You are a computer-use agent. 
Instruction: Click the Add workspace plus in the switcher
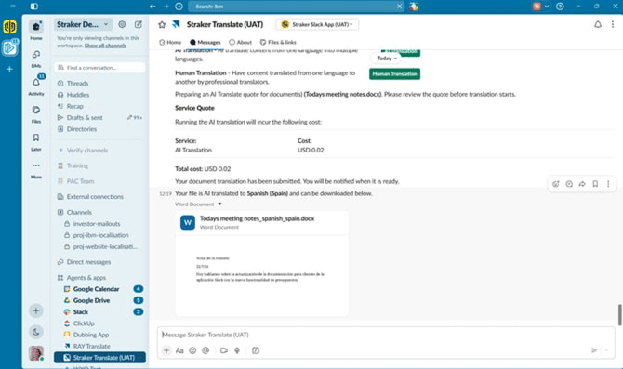coord(9,69)
